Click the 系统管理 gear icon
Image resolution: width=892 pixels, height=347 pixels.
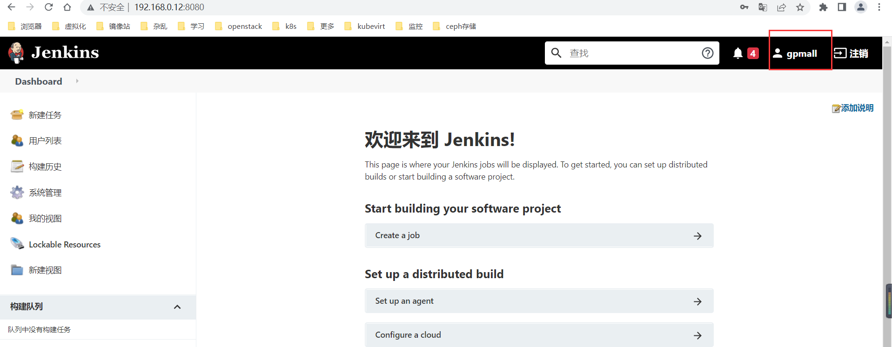tap(17, 192)
